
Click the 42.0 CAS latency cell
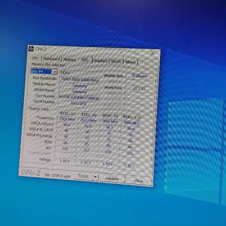coord(88,126)
